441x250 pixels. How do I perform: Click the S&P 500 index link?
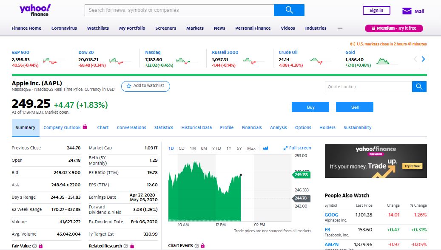20,52
